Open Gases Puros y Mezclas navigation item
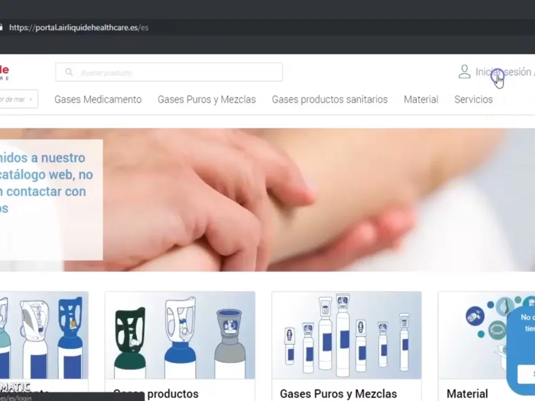This screenshot has width=535, height=401. [206, 100]
